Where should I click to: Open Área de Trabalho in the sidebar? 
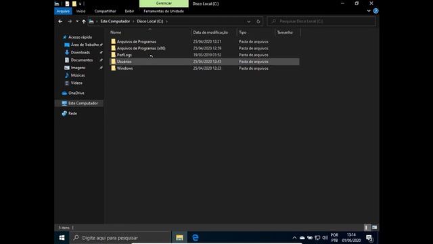coord(85,45)
